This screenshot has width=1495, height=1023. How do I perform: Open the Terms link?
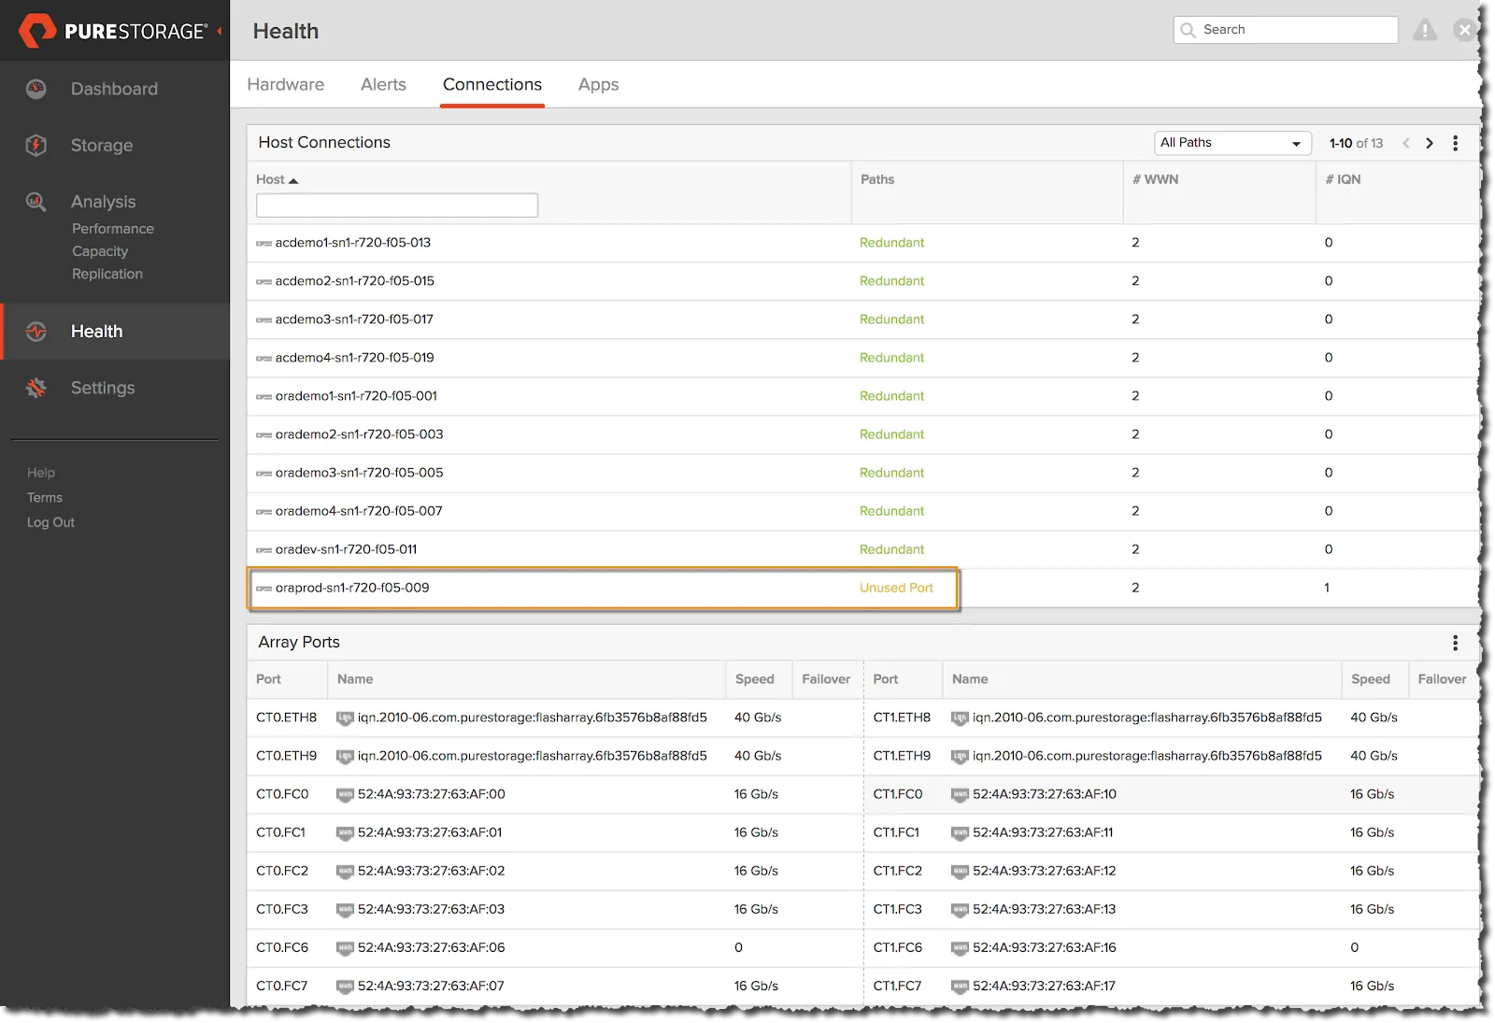pos(45,498)
